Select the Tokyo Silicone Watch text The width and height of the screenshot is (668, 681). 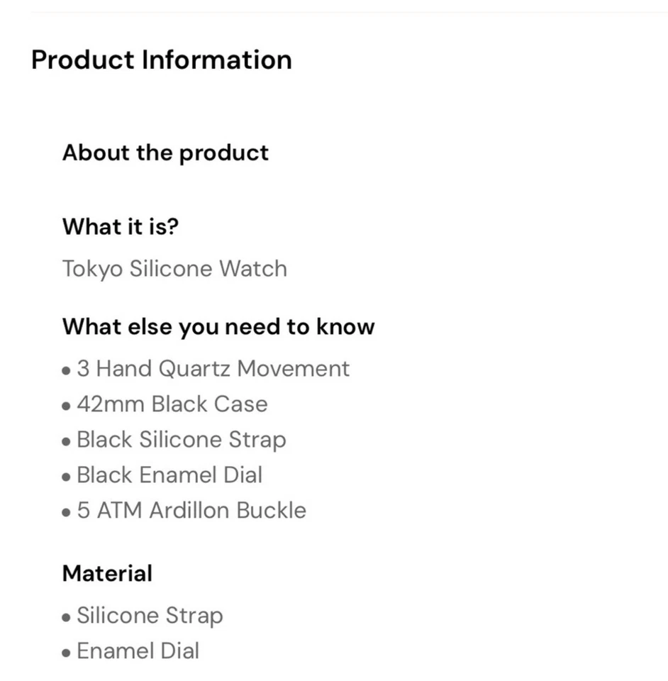pyautogui.click(x=174, y=269)
